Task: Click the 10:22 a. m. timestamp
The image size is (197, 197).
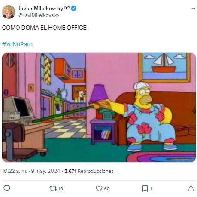Action: (15, 171)
